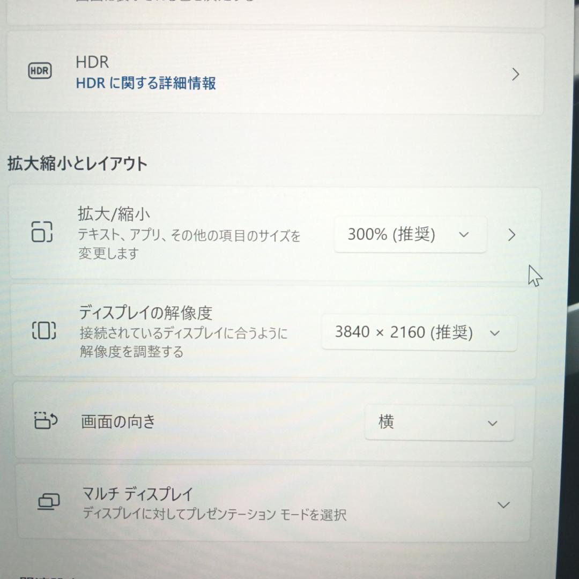Click the マルチ ディスプレイ expand chevron
Viewport: 579px width, 579px height.
pyautogui.click(x=503, y=504)
